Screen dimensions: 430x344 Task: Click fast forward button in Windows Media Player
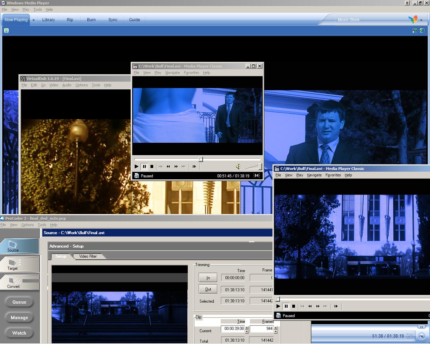[421, 327]
